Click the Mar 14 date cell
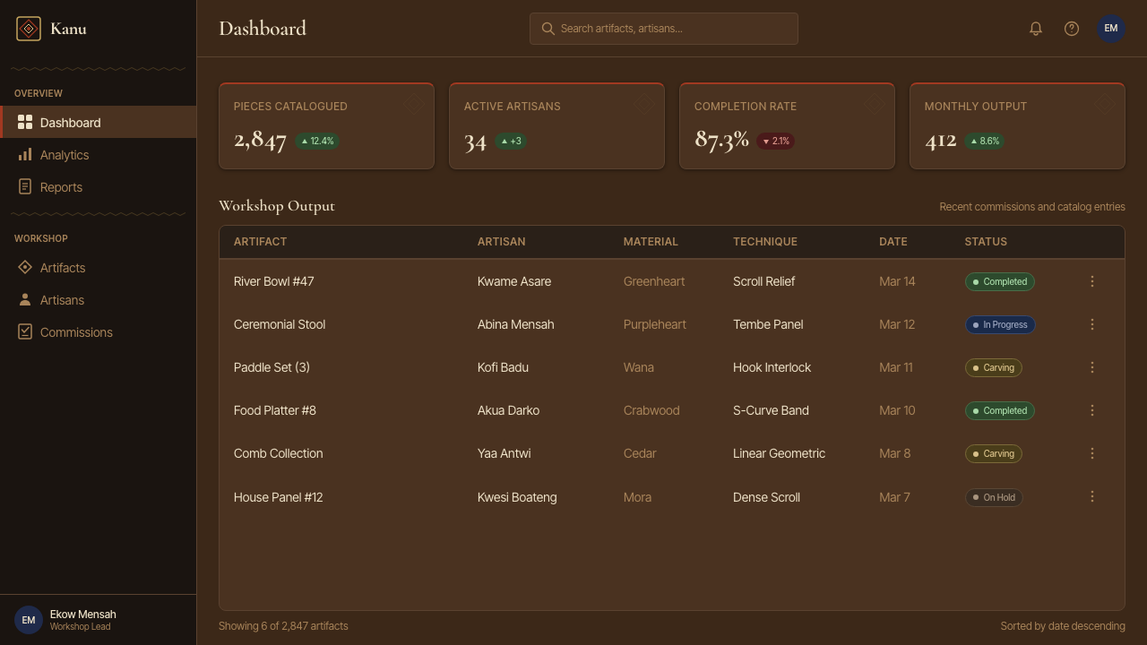This screenshot has height=645, width=1147. pyautogui.click(x=897, y=281)
